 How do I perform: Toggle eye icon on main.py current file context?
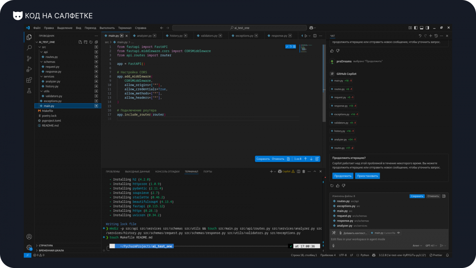tap(398, 233)
